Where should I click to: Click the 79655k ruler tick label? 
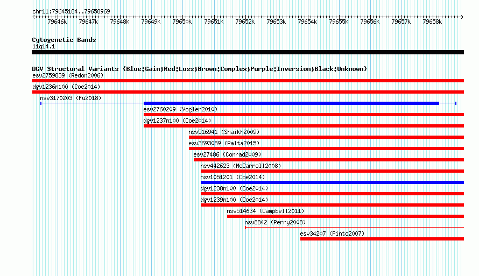coord(339,22)
